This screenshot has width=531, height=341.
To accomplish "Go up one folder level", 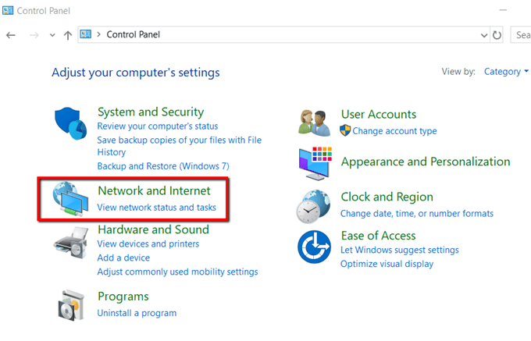I will click(x=68, y=35).
